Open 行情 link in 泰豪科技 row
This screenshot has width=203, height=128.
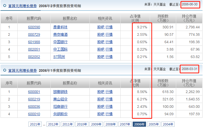(x=109, y=27)
